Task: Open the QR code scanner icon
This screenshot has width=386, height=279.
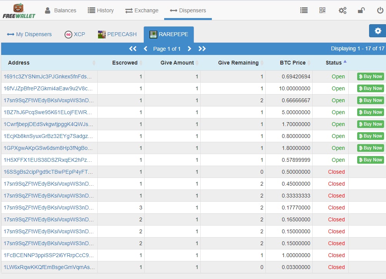Action: tap(322, 10)
